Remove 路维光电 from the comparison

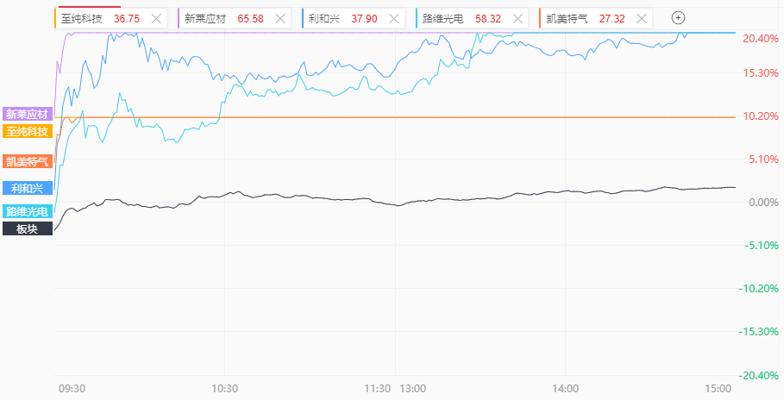tap(517, 18)
